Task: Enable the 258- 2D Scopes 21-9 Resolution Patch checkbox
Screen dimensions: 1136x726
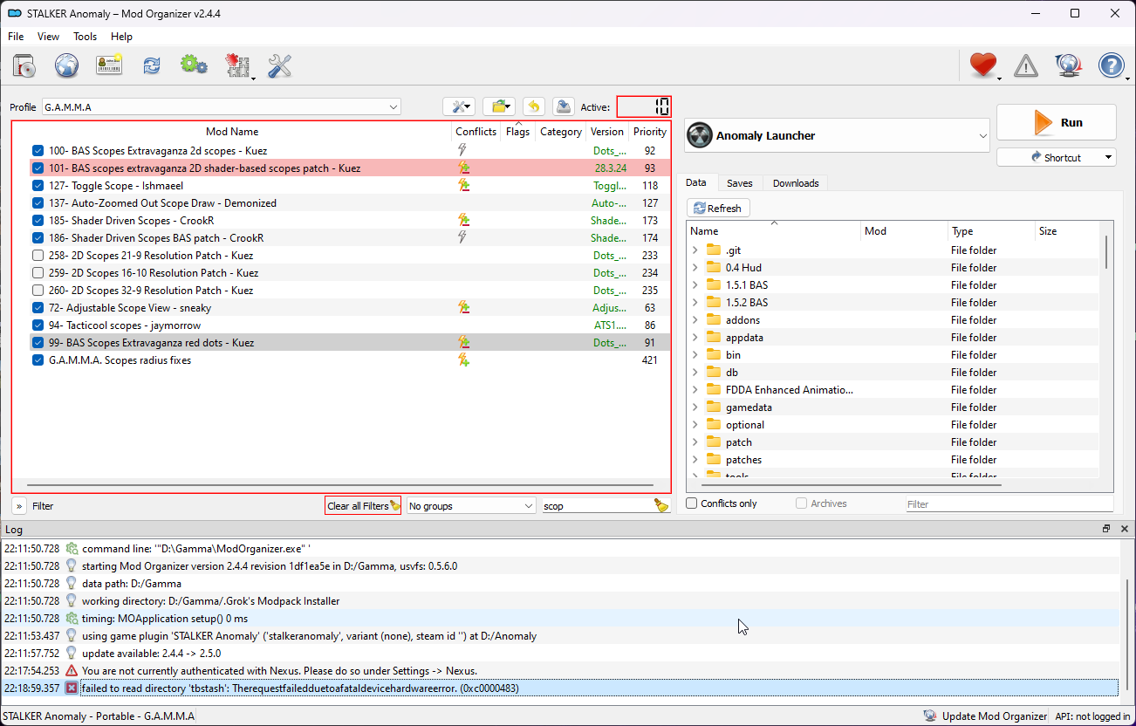Action: pos(38,256)
